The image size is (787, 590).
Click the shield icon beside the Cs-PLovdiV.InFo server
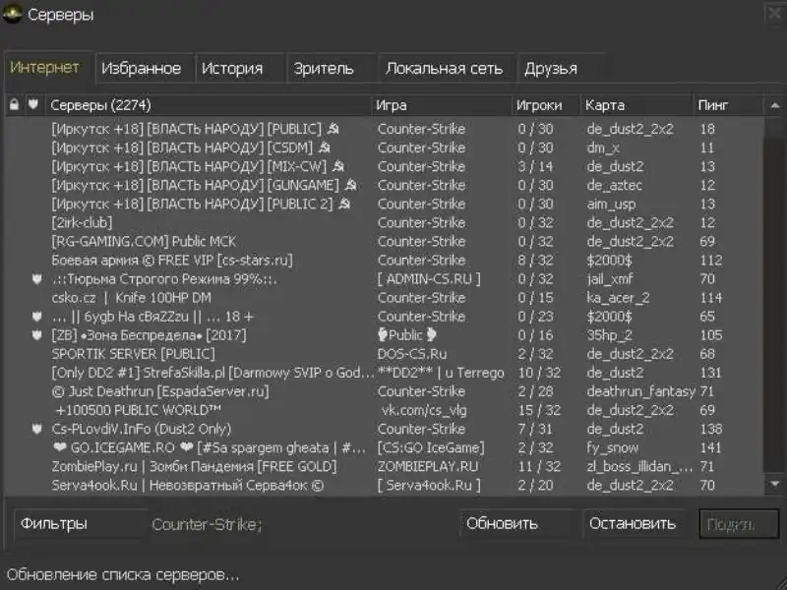point(36,429)
